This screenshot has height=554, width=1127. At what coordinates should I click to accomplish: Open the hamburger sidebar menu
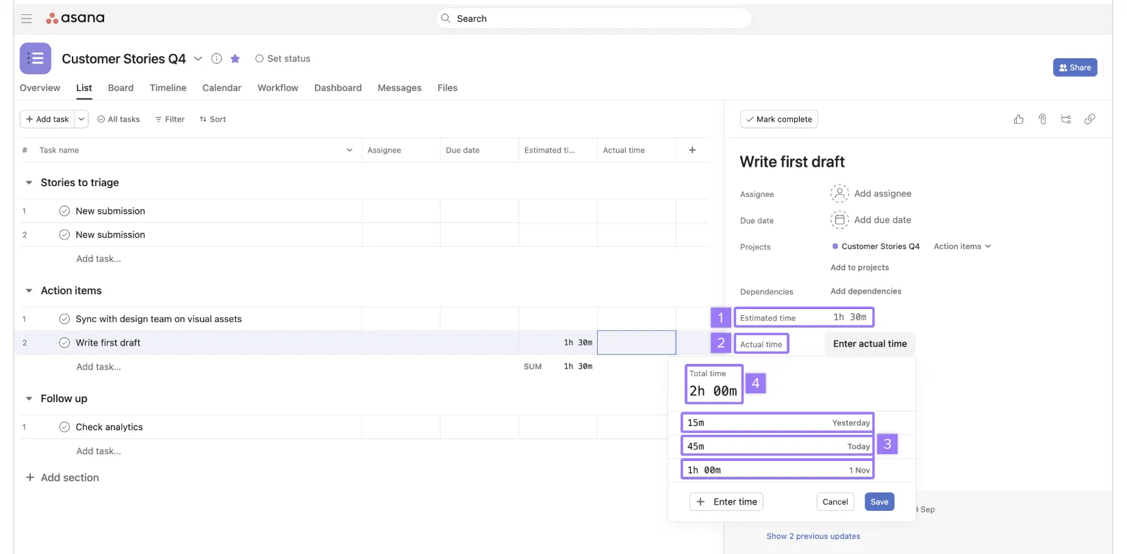[x=26, y=18]
